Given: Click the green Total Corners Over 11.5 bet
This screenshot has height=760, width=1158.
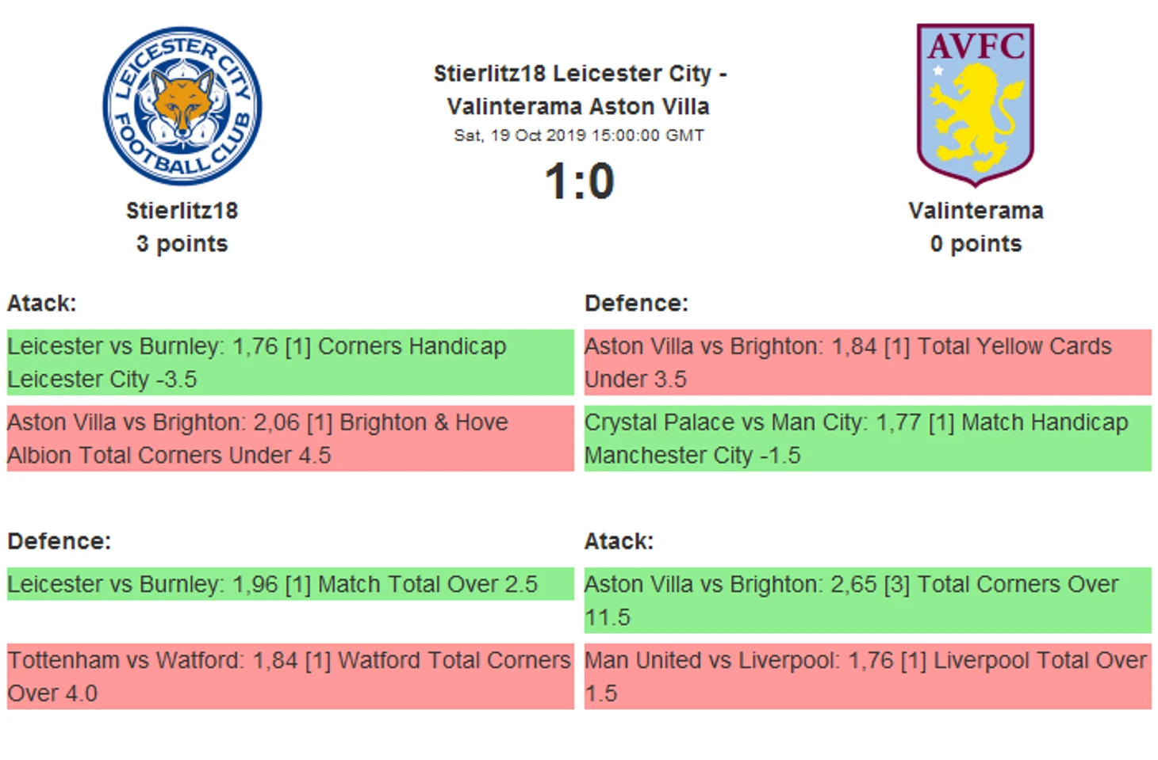Looking at the screenshot, I should pyautogui.click(x=868, y=600).
